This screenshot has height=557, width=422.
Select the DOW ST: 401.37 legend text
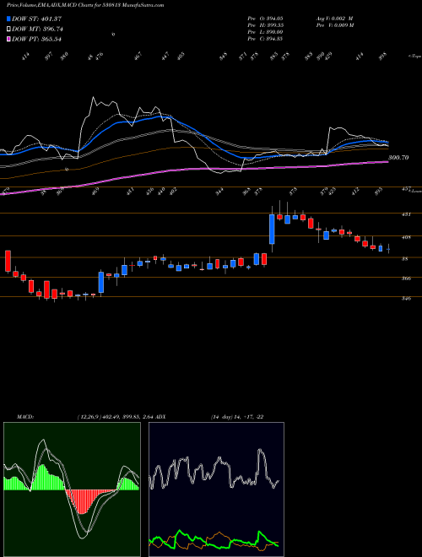pos(36,19)
